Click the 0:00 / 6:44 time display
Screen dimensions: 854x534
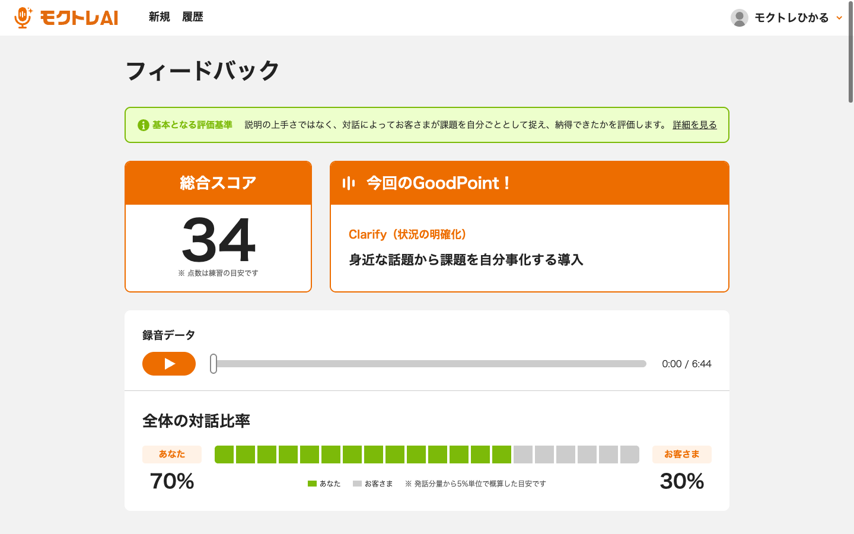(x=688, y=363)
